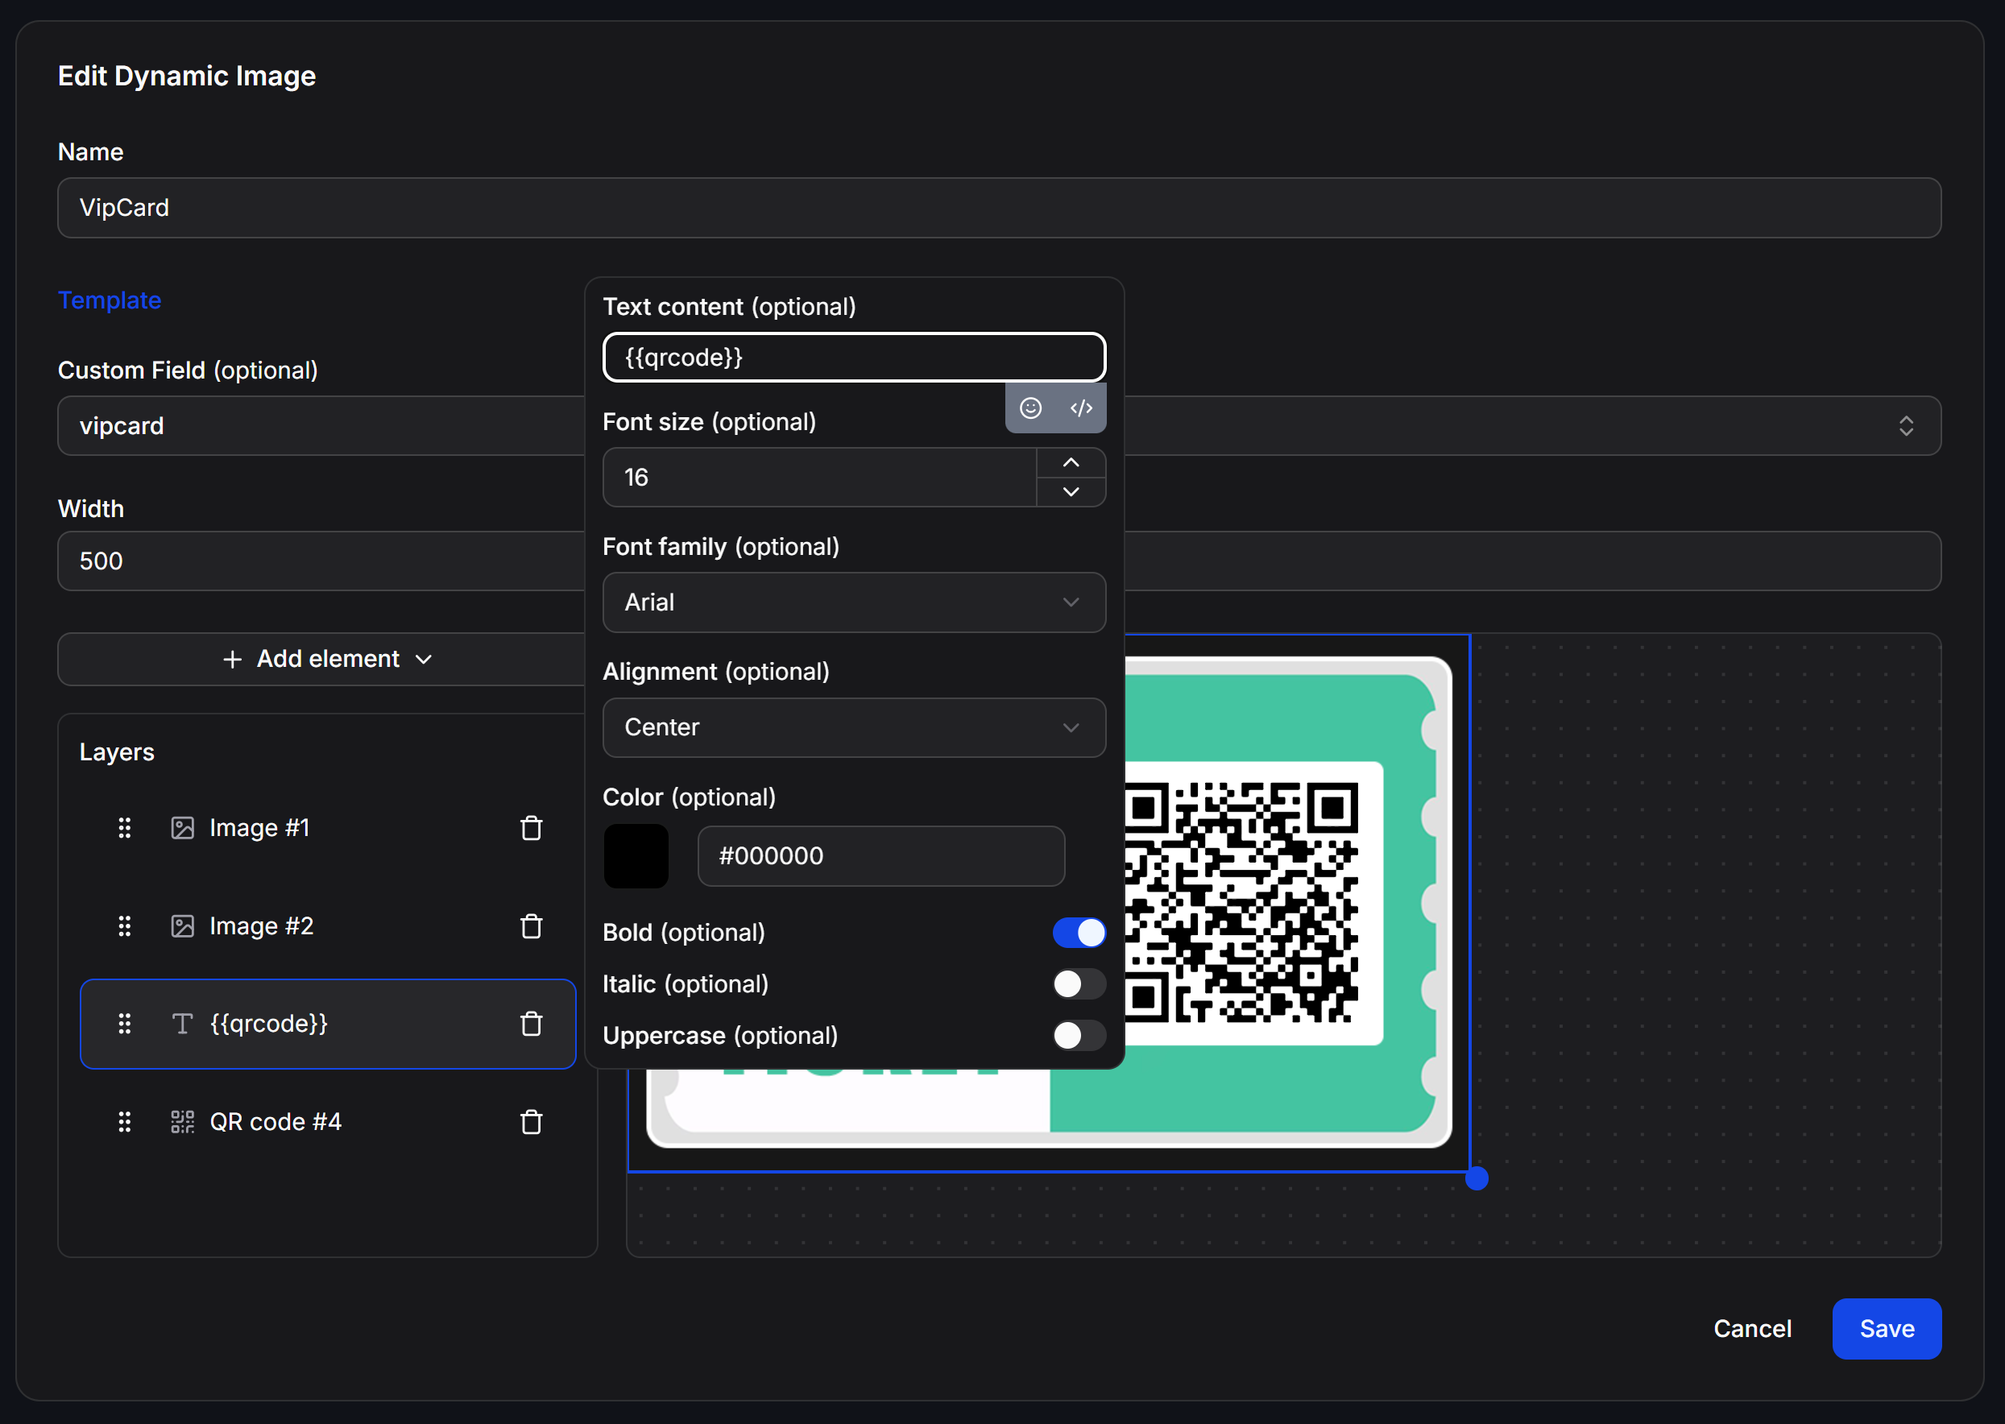
Task: Grab the drag handle of {{qrcode}} layer
Action: point(125,1023)
